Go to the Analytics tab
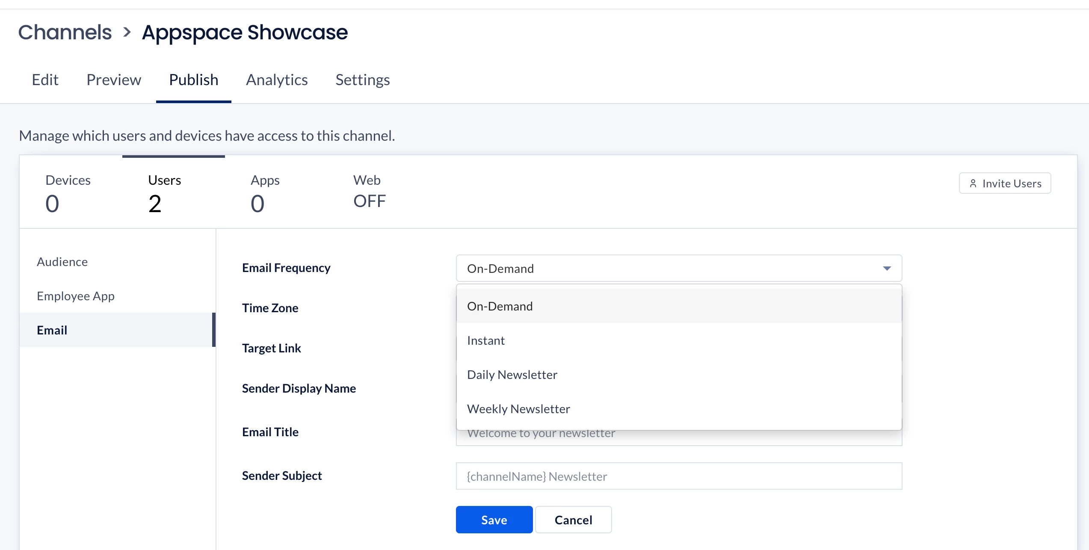The height and width of the screenshot is (550, 1089). pos(277,80)
